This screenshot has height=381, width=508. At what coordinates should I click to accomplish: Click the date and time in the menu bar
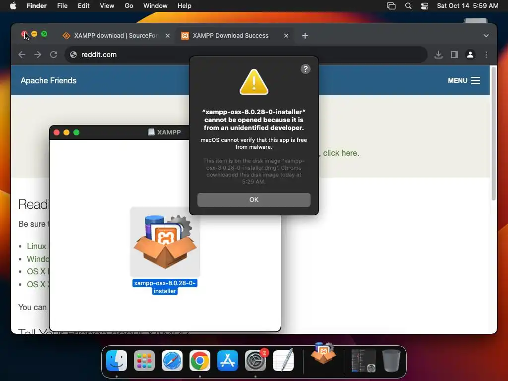coord(467,6)
